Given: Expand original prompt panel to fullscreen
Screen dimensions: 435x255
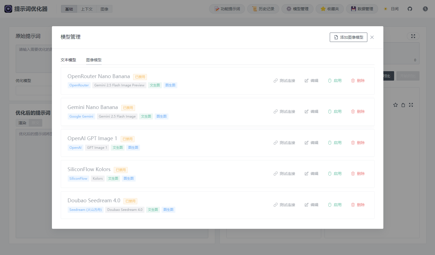Looking at the screenshot, I should click(x=413, y=36).
